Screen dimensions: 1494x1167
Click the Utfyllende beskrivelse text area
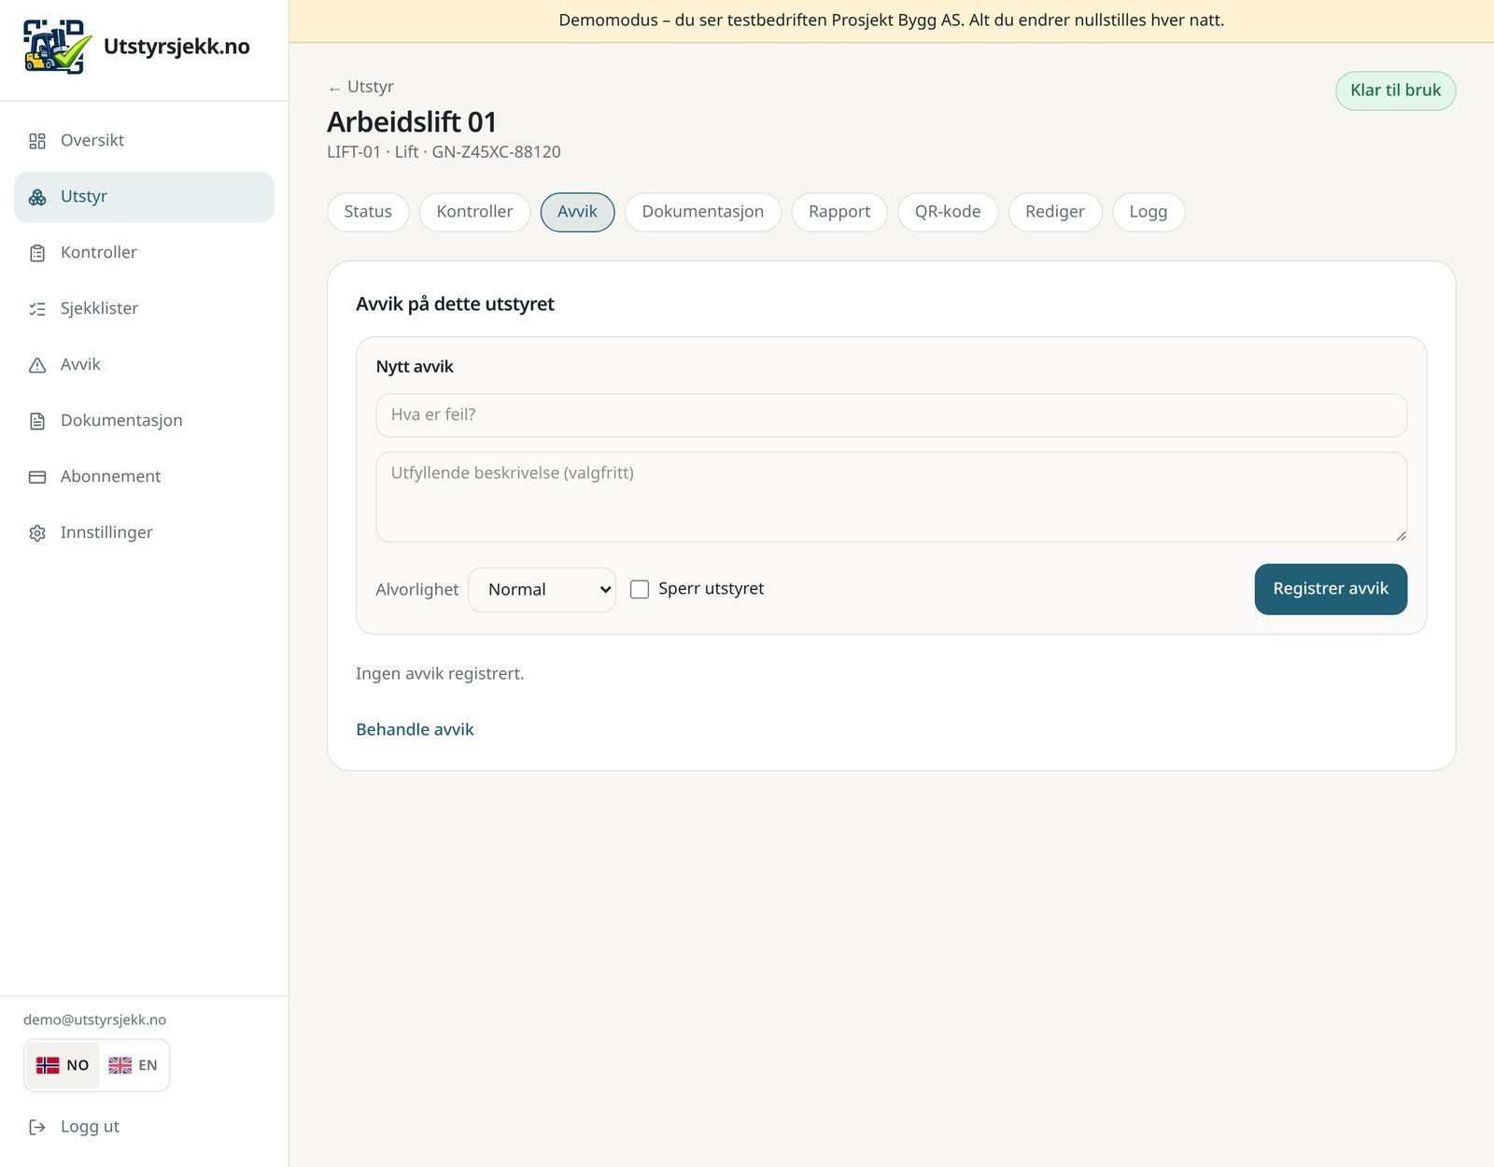click(891, 497)
